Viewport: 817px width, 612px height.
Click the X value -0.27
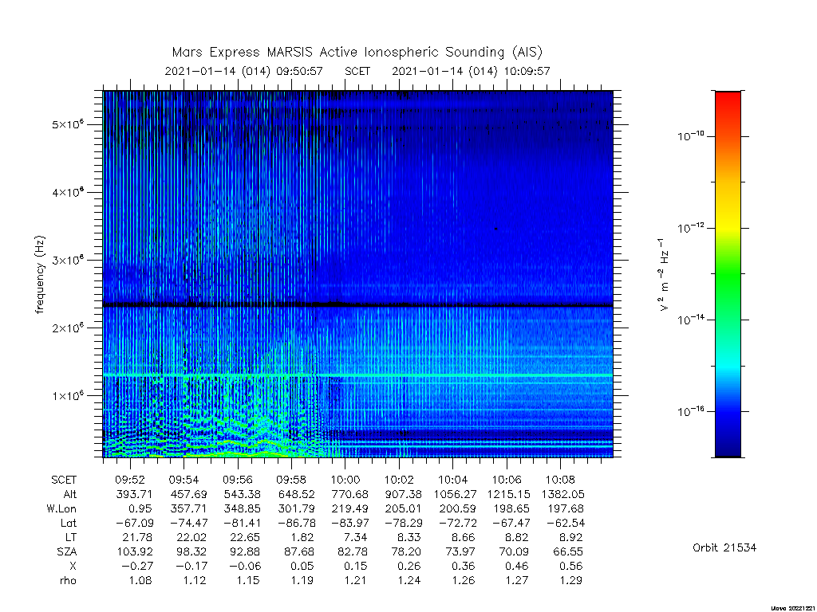(137, 566)
